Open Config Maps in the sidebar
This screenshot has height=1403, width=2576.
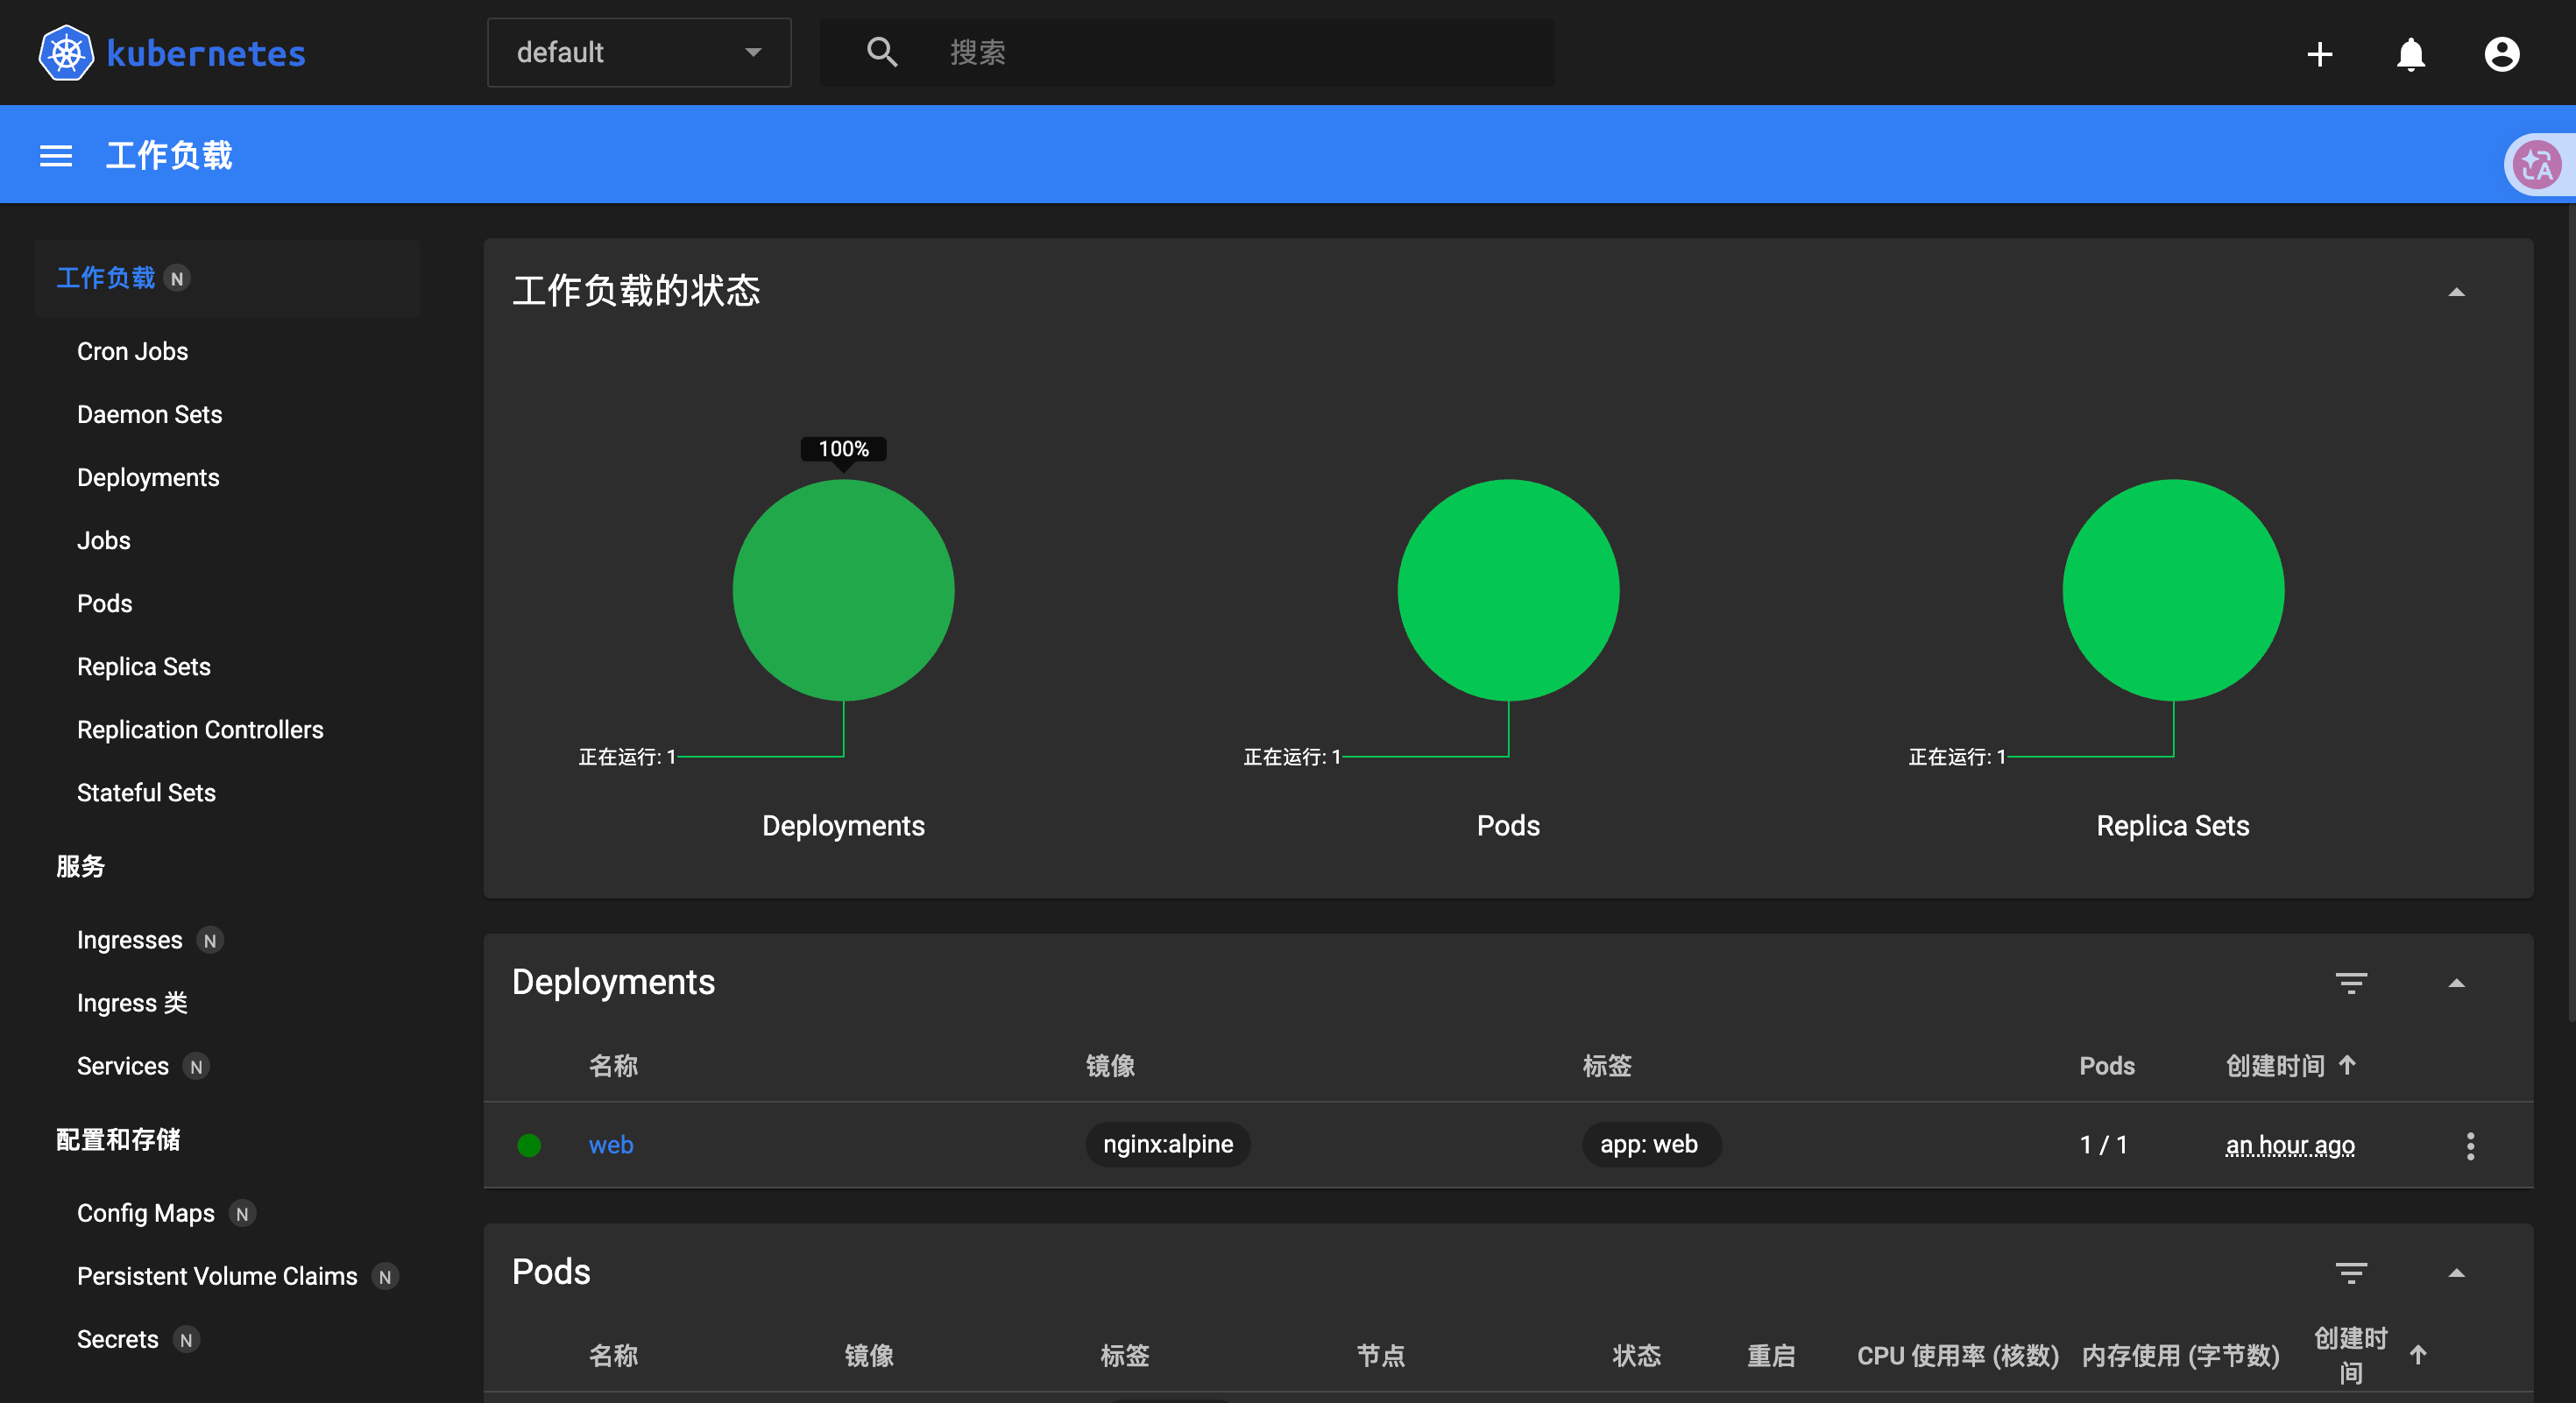(x=146, y=1213)
